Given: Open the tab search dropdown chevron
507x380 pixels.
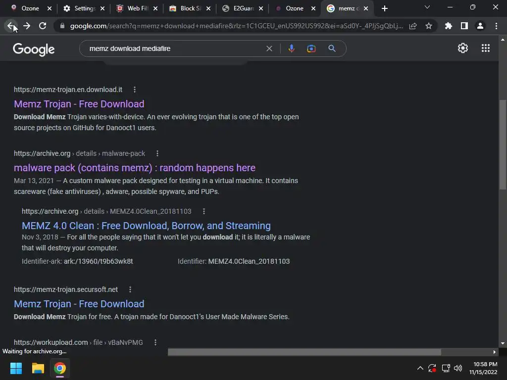Looking at the screenshot, I should [x=427, y=7].
